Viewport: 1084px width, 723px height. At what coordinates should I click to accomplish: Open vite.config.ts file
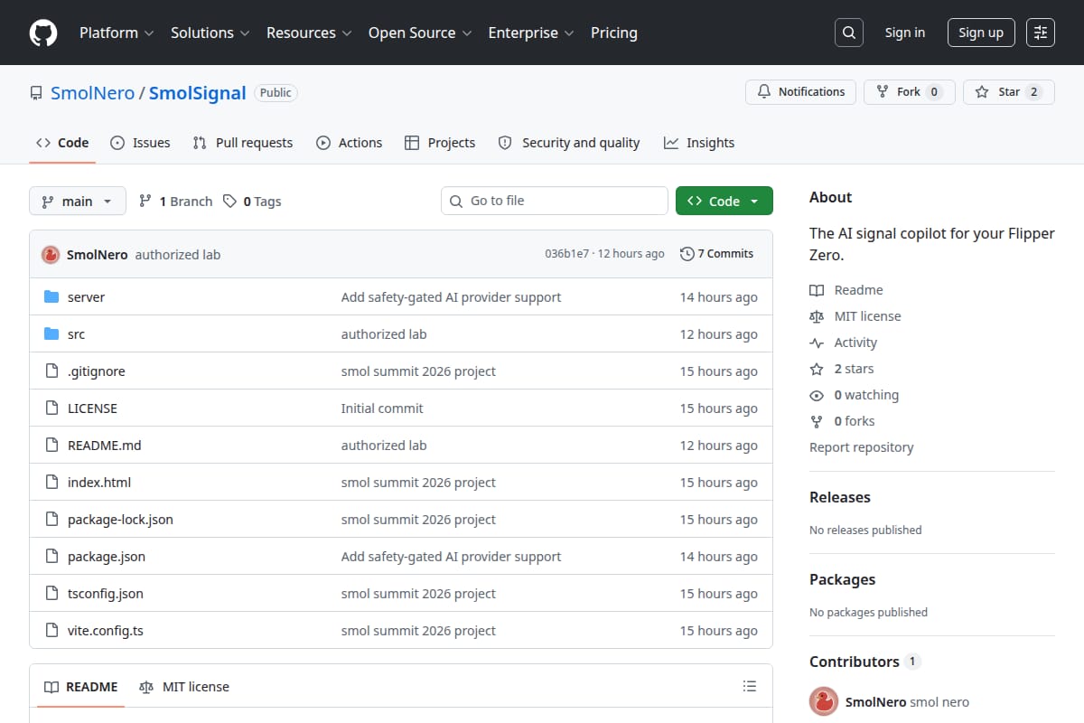[106, 631]
